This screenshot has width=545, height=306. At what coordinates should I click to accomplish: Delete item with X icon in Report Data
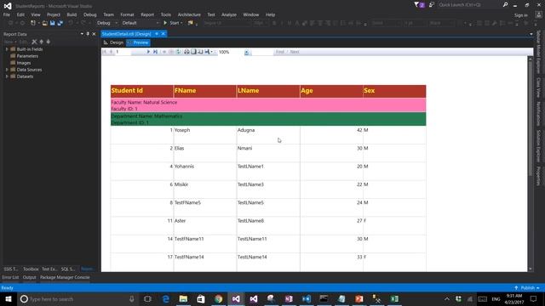[34, 42]
